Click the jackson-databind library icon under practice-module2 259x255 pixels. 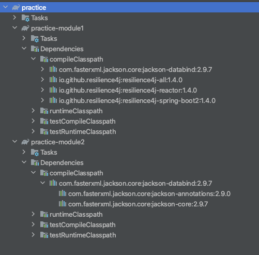[x=53, y=183]
